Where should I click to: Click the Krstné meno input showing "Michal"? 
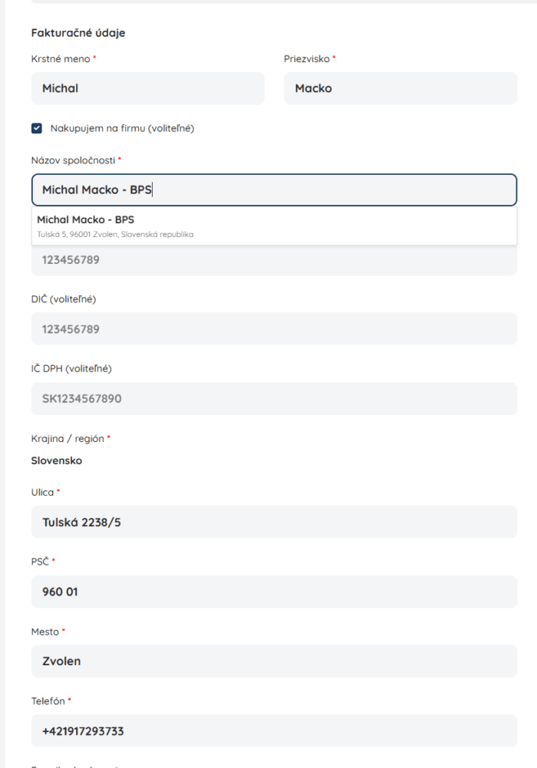coord(147,88)
